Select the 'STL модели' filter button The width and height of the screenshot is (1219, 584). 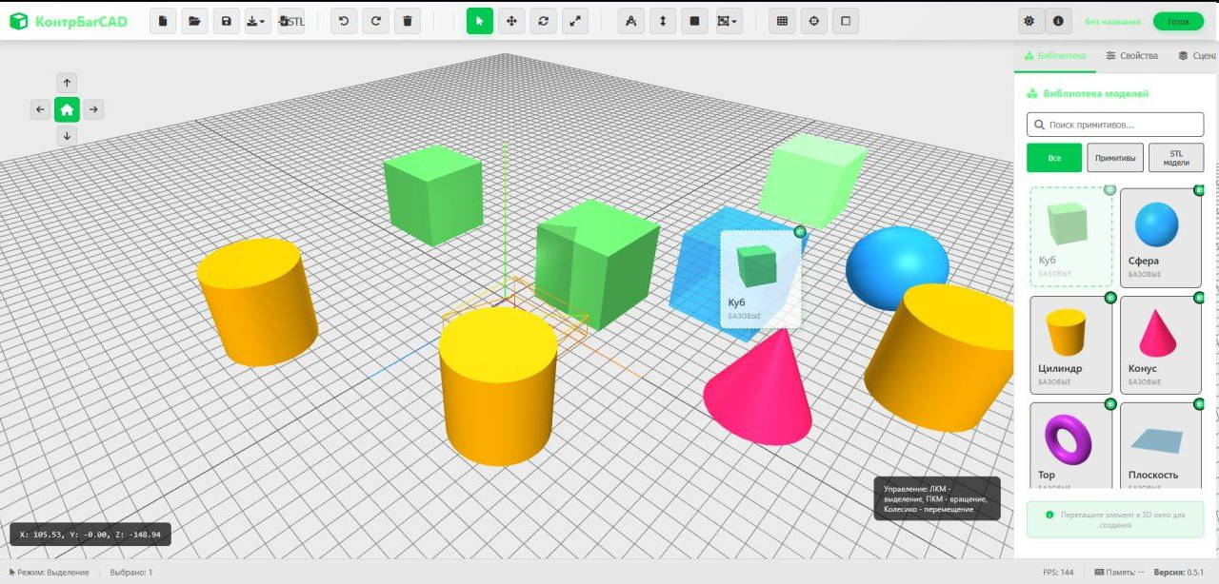(1176, 158)
